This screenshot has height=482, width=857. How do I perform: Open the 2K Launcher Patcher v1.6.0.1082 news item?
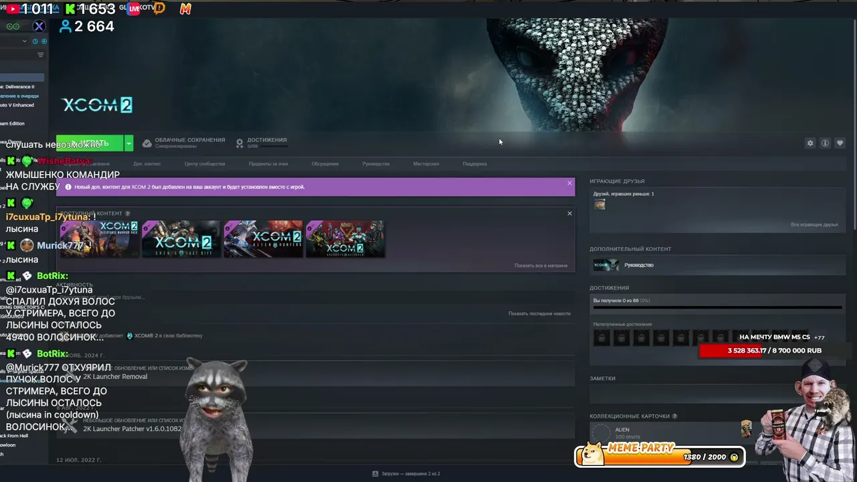(x=315, y=424)
